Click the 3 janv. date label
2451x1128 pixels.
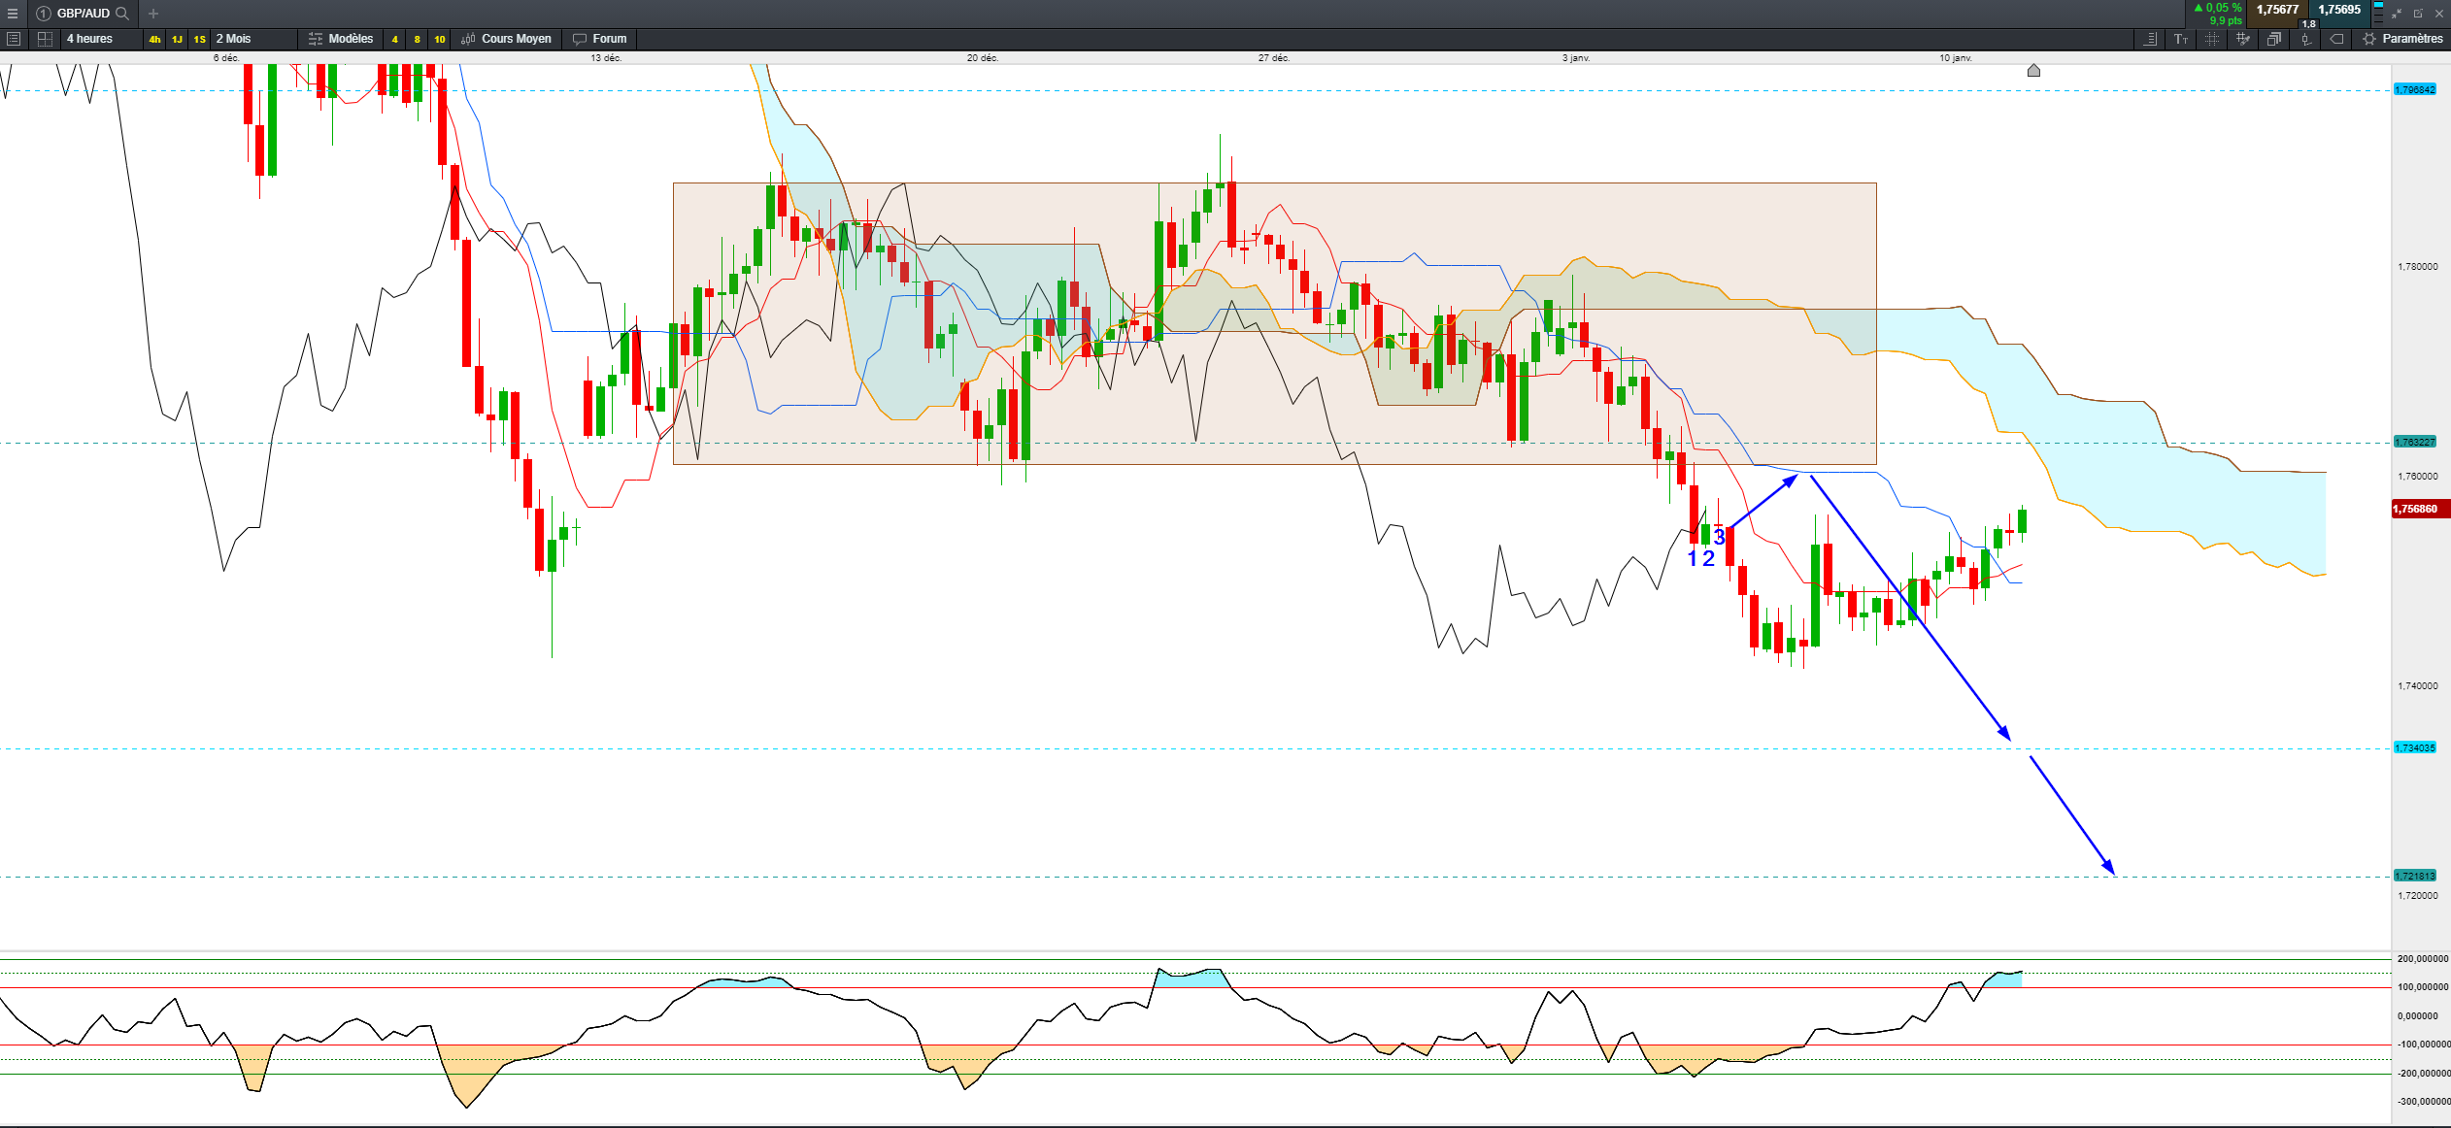[1576, 58]
